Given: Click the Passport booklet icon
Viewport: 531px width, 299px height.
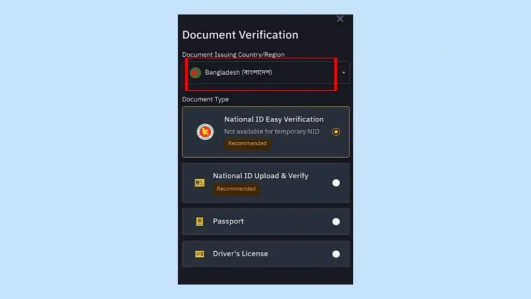Looking at the screenshot, I should [200, 221].
